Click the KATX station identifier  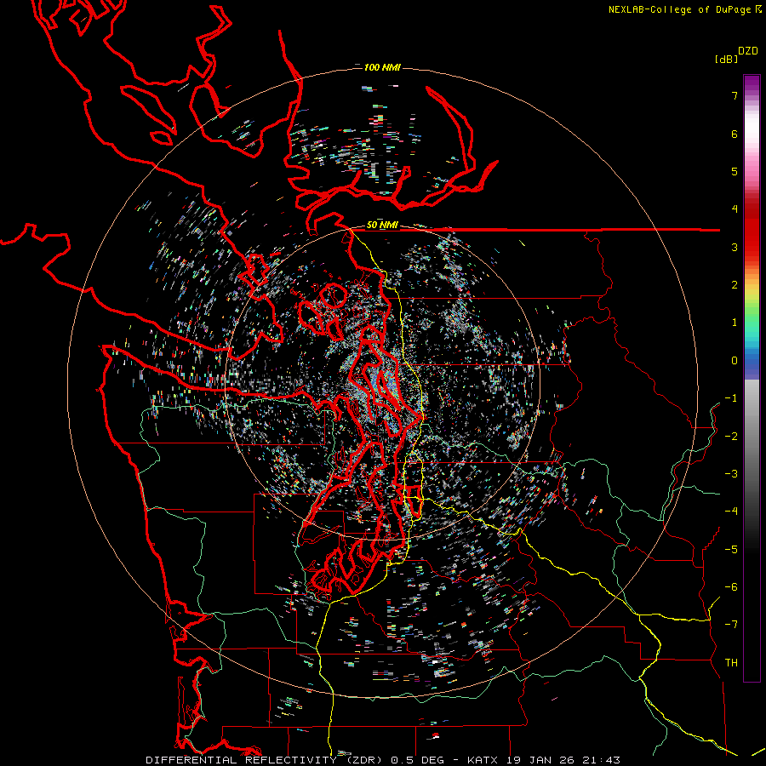click(483, 760)
